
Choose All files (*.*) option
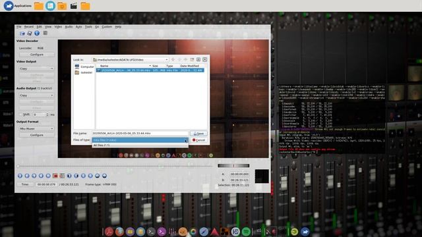coord(140,145)
